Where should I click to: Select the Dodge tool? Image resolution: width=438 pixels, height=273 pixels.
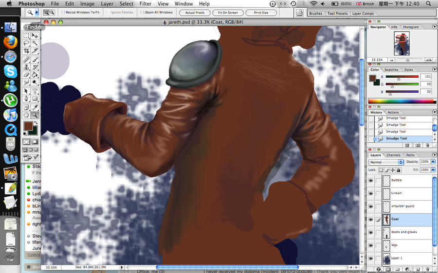35,82
